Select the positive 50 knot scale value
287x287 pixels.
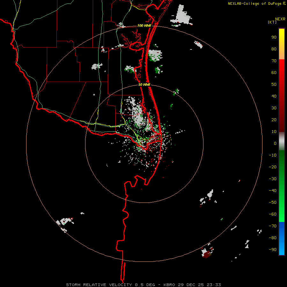(x=274, y=85)
